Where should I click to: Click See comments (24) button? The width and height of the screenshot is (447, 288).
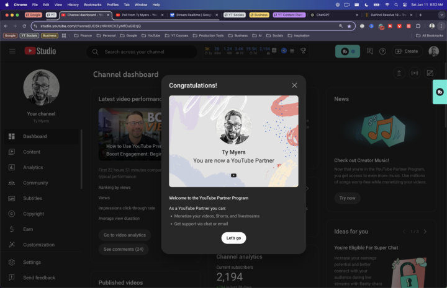pyautogui.click(x=124, y=249)
